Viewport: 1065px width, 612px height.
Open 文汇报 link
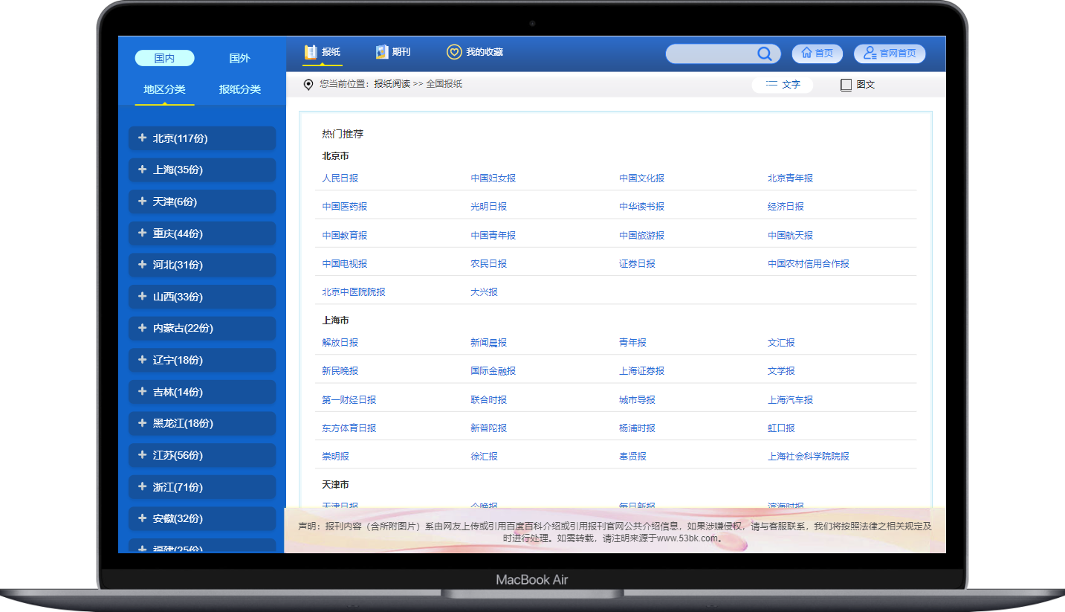pyautogui.click(x=781, y=343)
